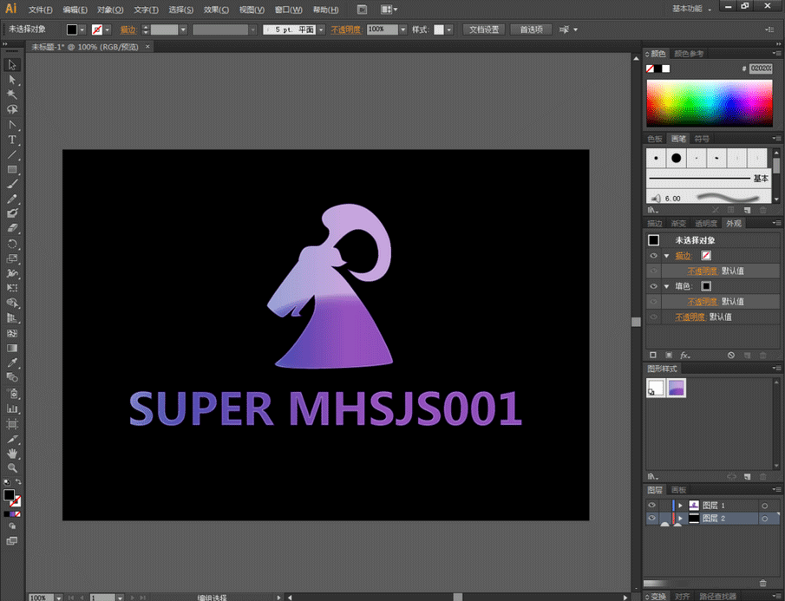The image size is (785, 601).
Task: Select the Hand tool
Action: 12,454
